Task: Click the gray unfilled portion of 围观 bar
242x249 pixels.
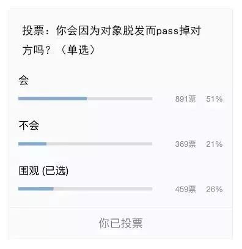Action: point(103,189)
